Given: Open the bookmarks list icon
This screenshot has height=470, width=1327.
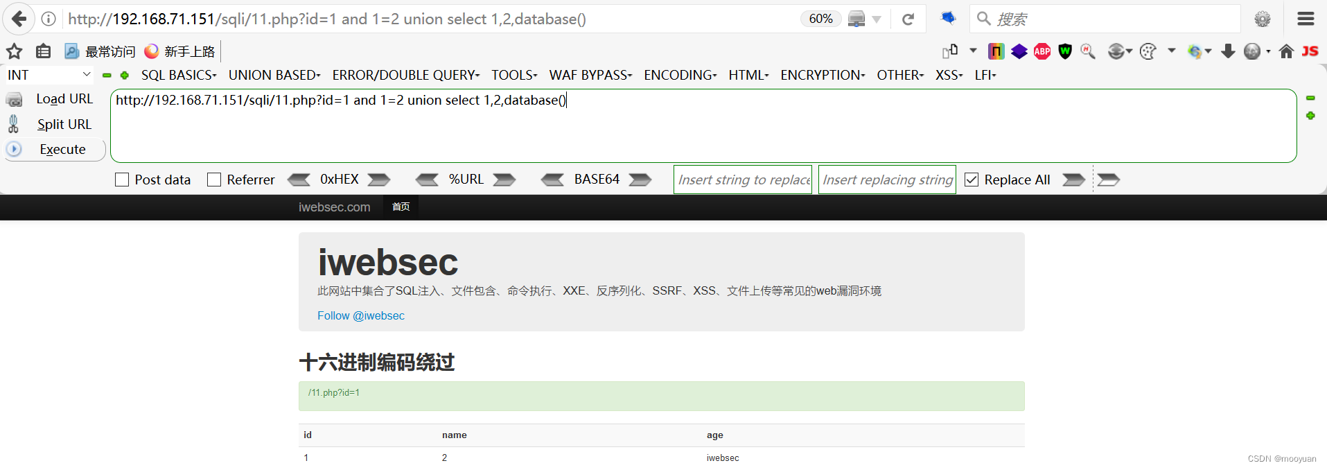Looking at the screenshot, I should click(x=43, y=51).
